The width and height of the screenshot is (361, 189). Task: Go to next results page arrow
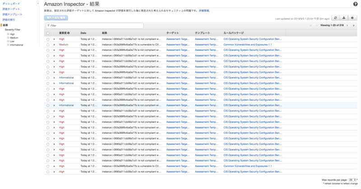[x=347, y=26]
